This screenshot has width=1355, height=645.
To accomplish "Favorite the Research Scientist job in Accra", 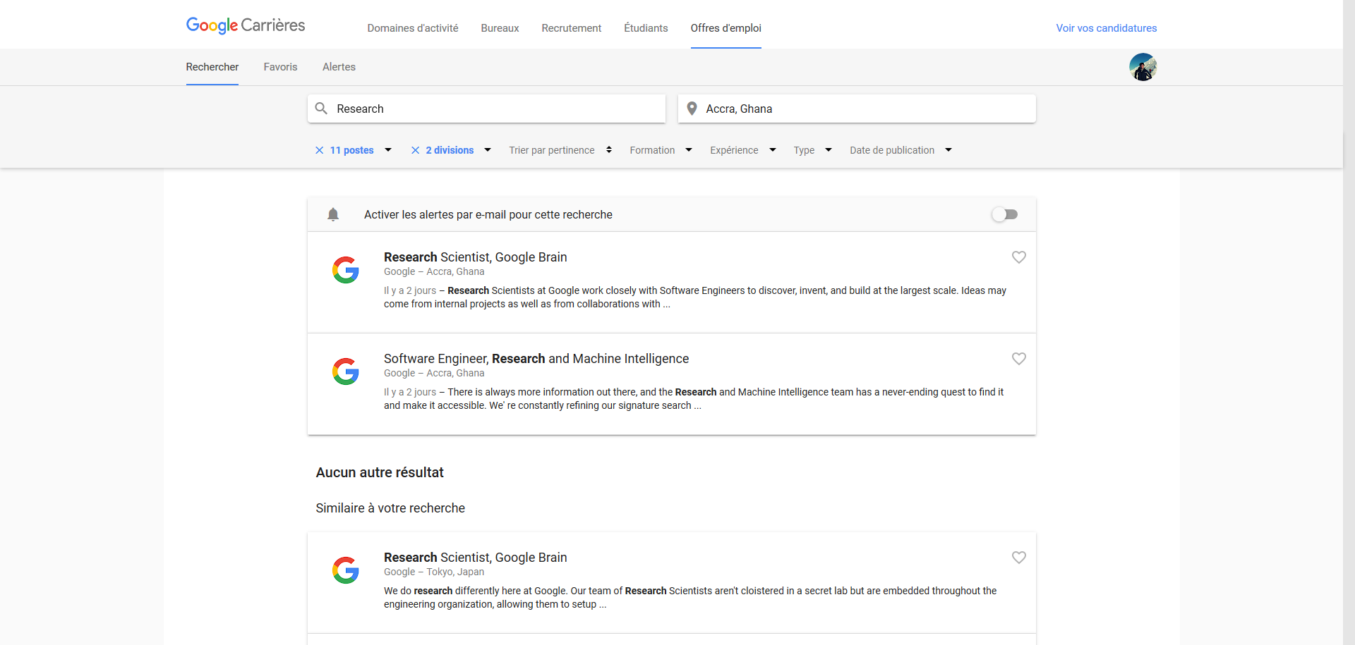I will [x=1018, y=257].
